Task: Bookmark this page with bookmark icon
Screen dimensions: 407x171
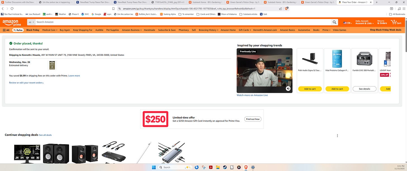Action: [113, 9]
